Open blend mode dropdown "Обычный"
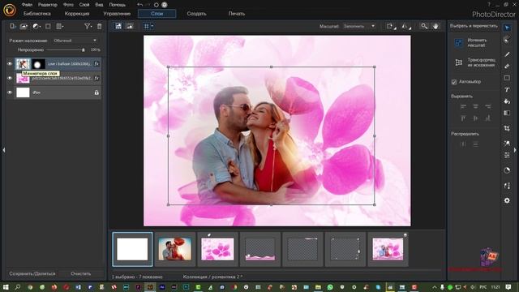The height and width of the screenshot is (292, 519). [x=75, y=41]
